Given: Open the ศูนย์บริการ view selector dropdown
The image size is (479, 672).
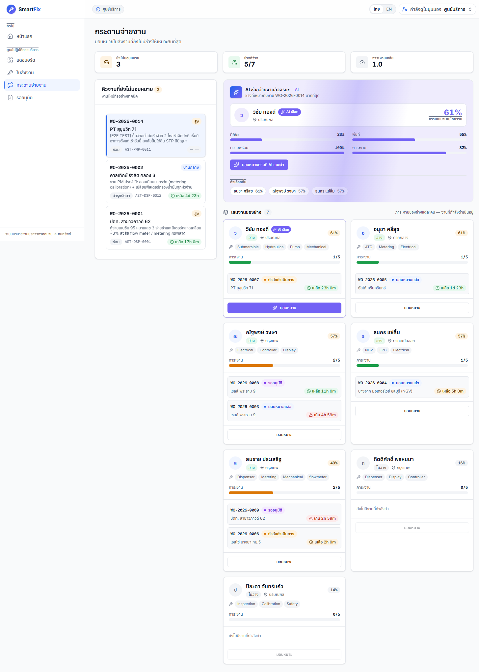Looking at the screenshot, I should 438,9.
